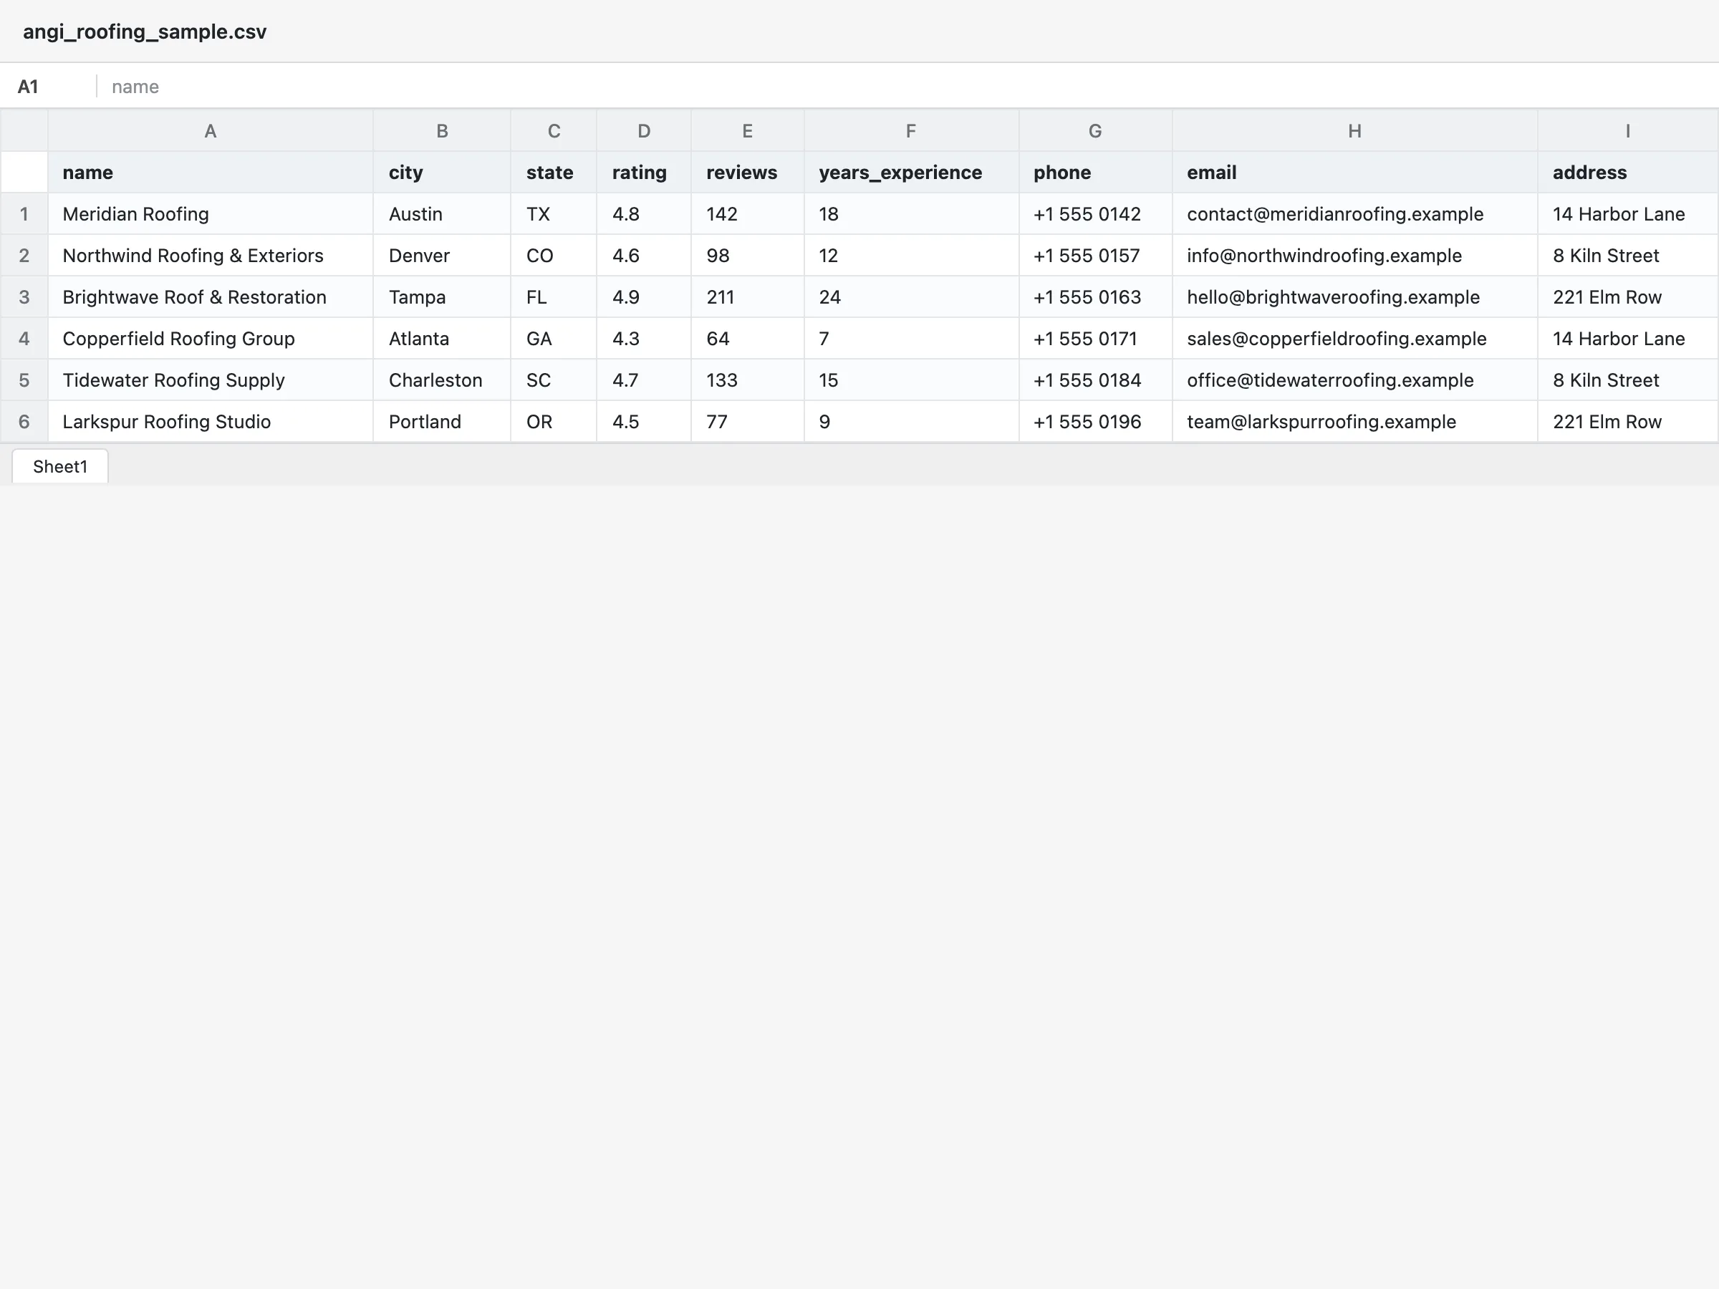This screenshot has width=1719, height=1289.
Task: Click the city cell 'Charleston'
Action: (441, 380)
